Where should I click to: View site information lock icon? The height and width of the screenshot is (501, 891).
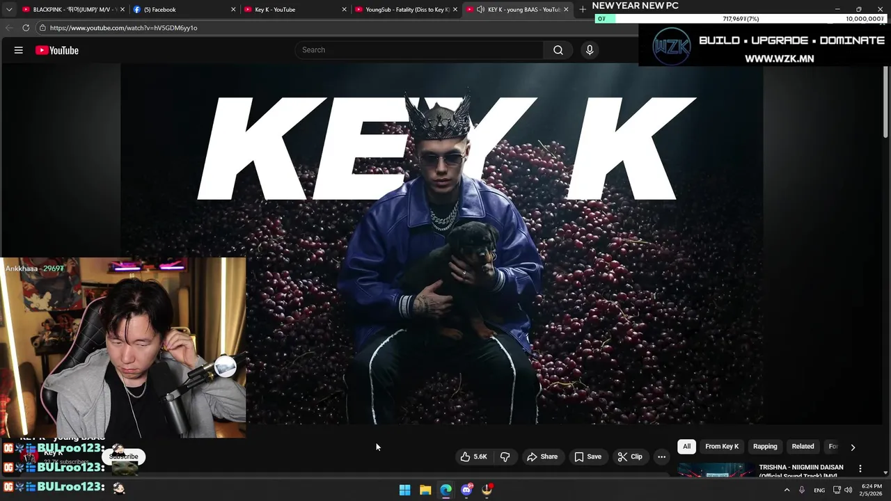point(42,28)
